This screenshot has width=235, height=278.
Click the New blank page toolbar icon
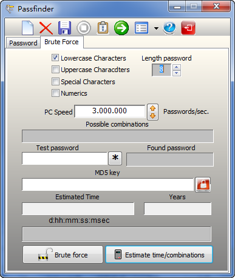click(x=27, y=28)
